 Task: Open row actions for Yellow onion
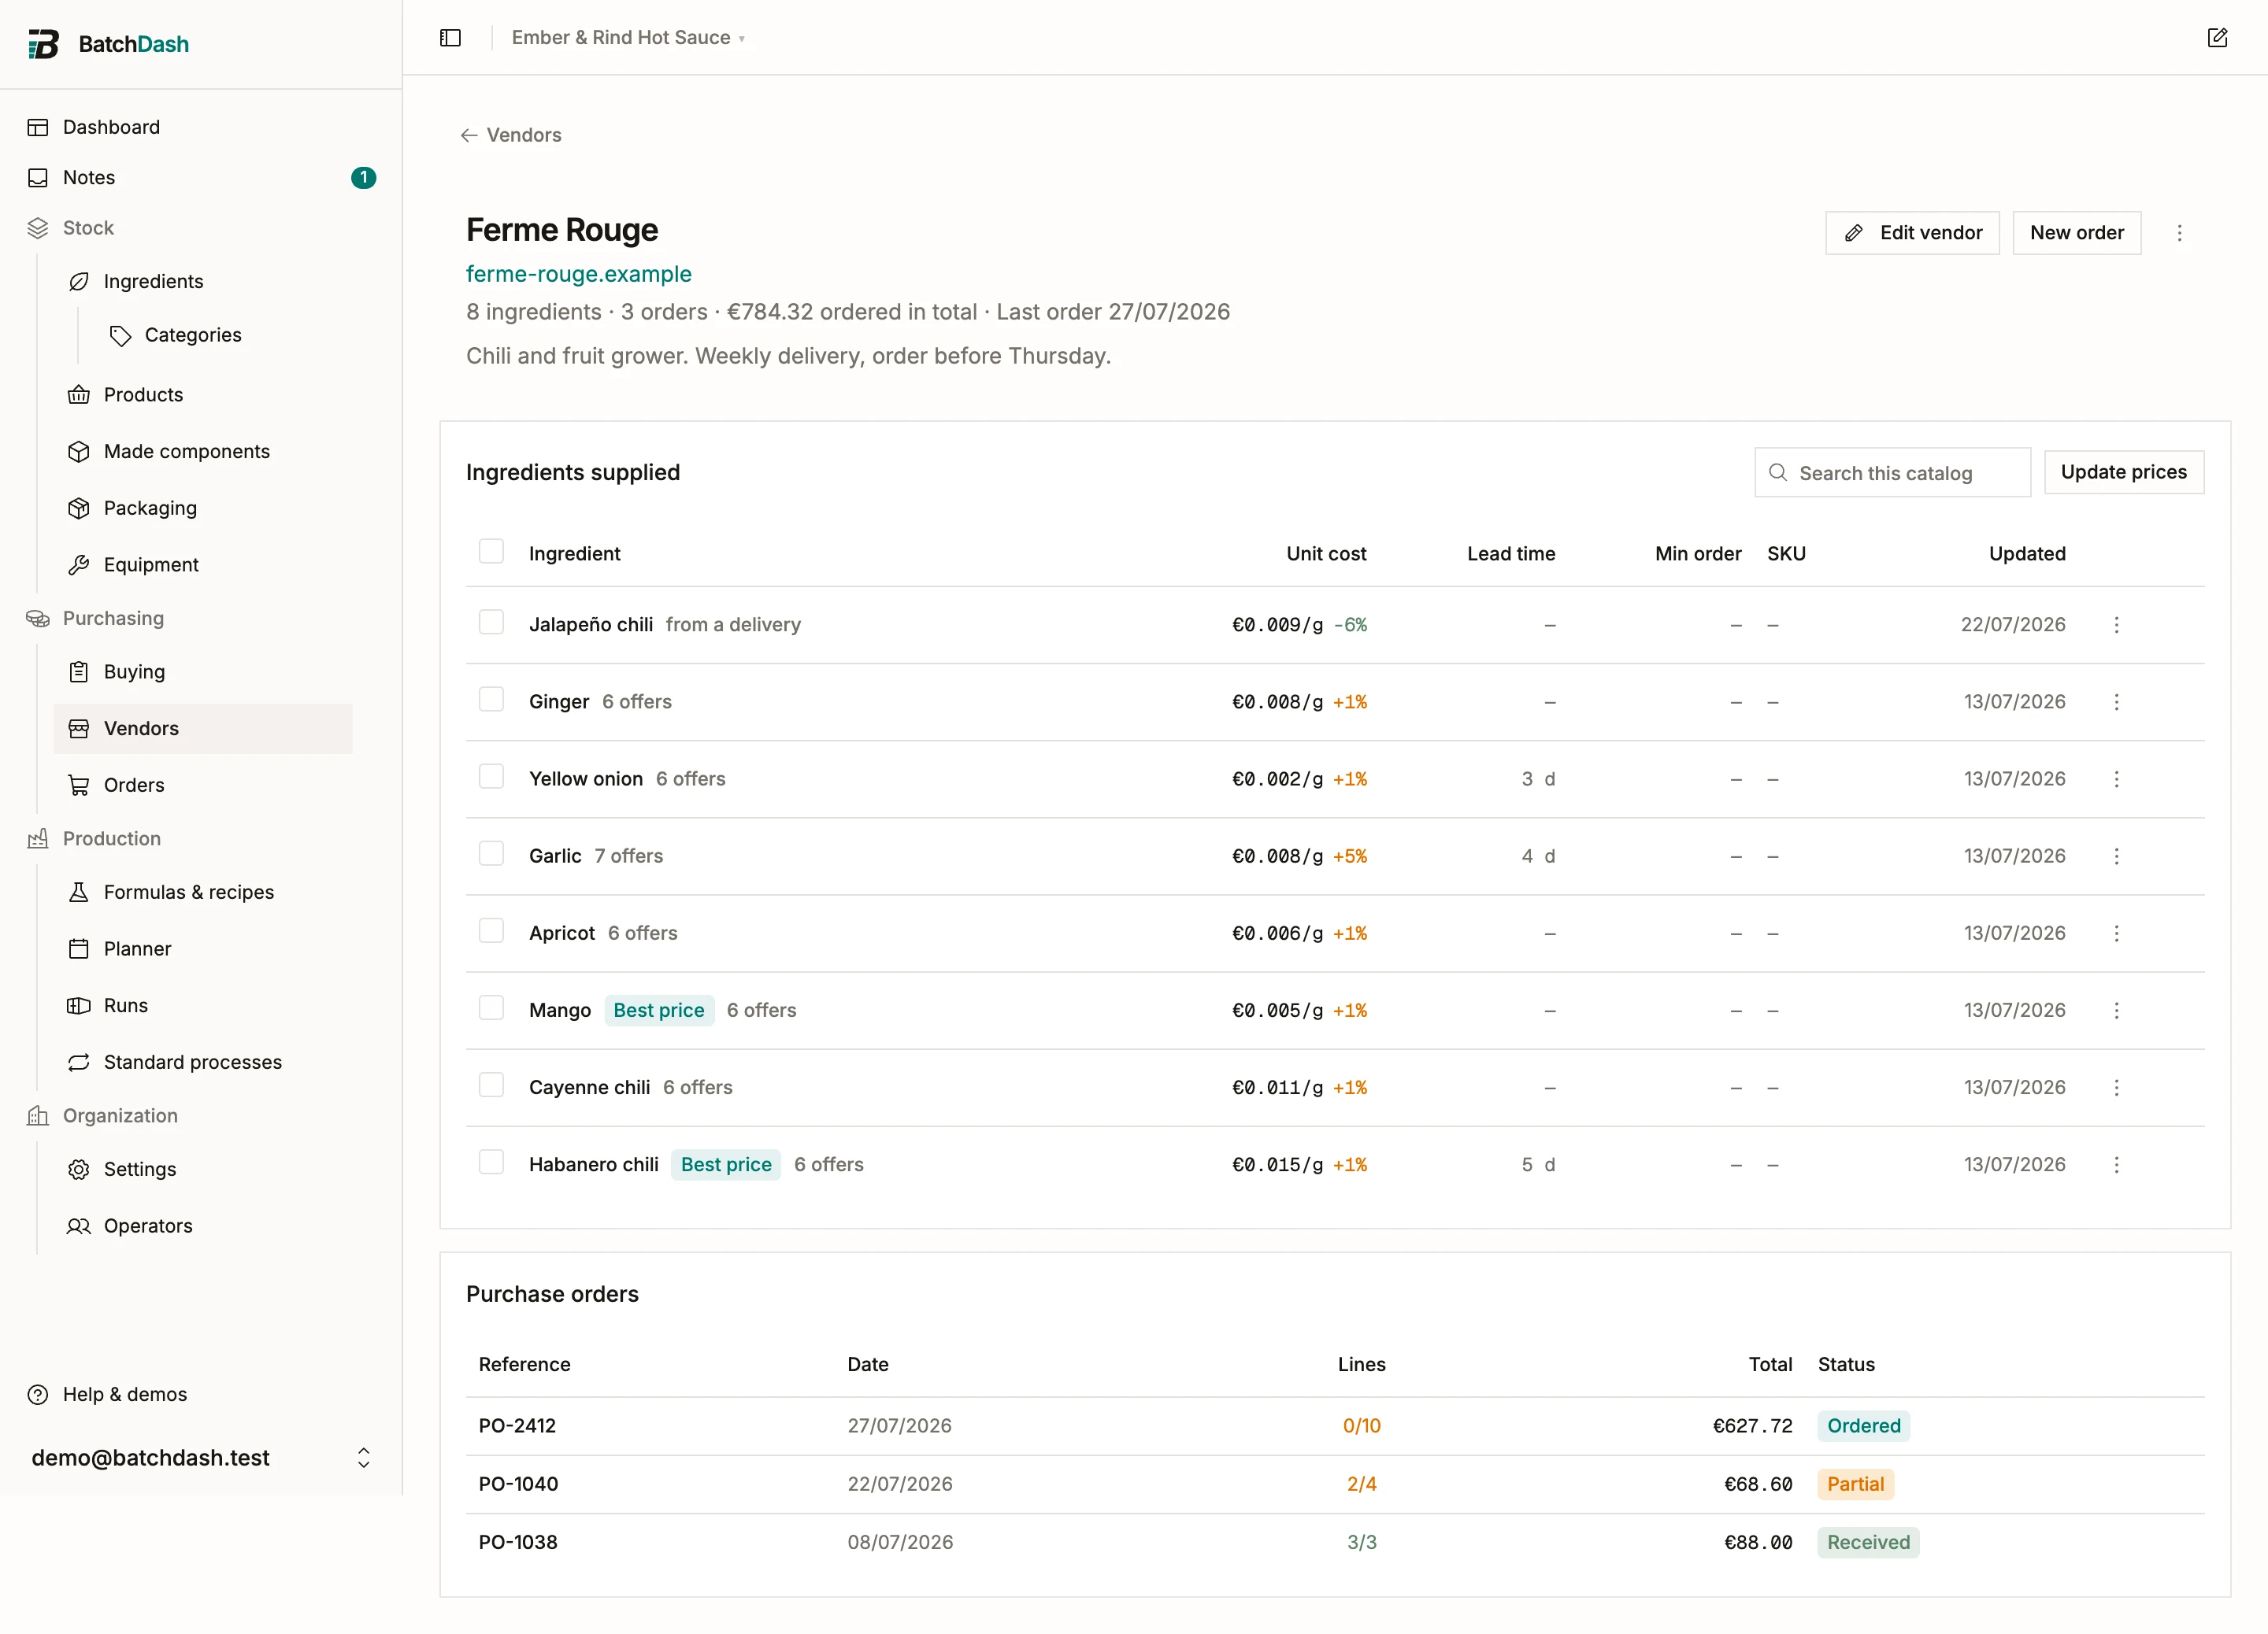coord(2116,778)
